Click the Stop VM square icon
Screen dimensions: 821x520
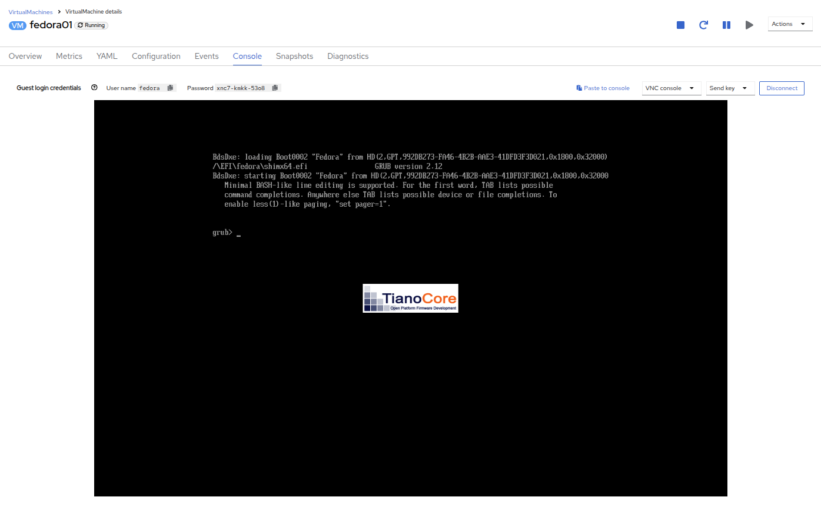point(680,25)
